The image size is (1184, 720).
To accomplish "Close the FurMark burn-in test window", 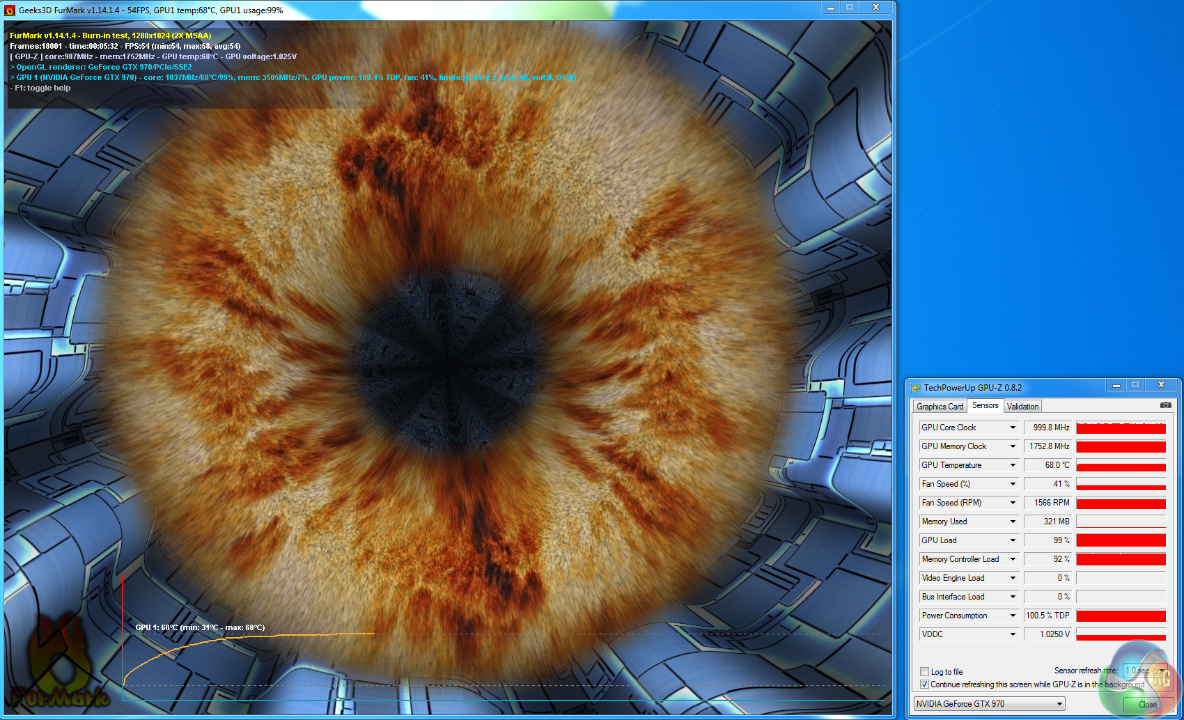I will coord(876,8).
